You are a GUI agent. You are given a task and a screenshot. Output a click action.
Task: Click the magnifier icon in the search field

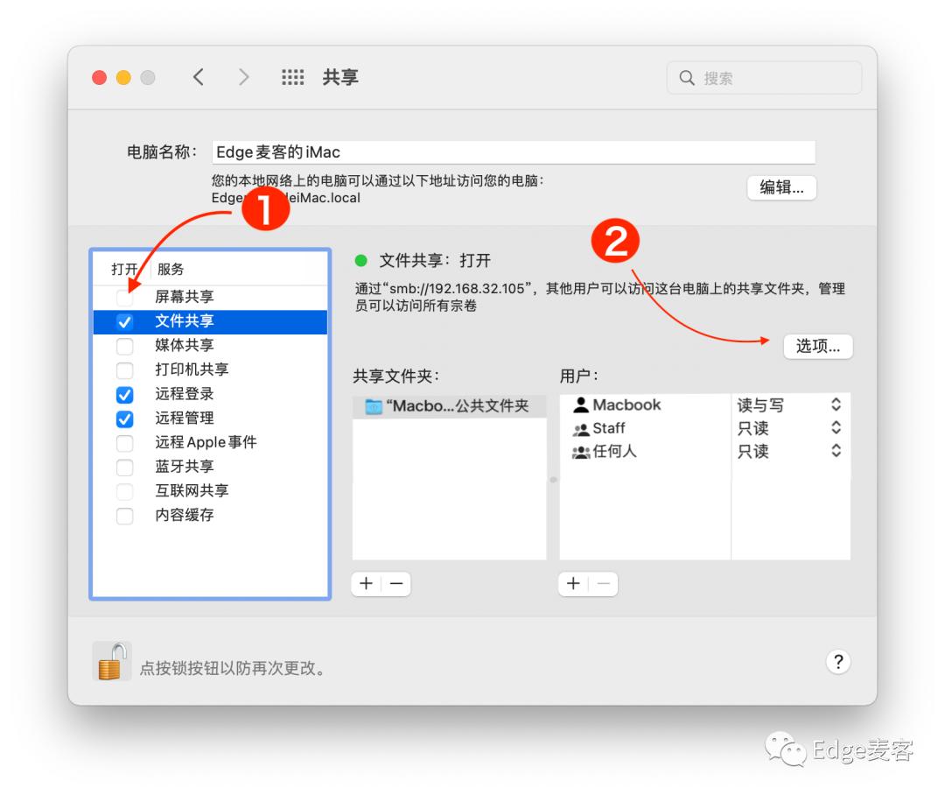(688, 78)
